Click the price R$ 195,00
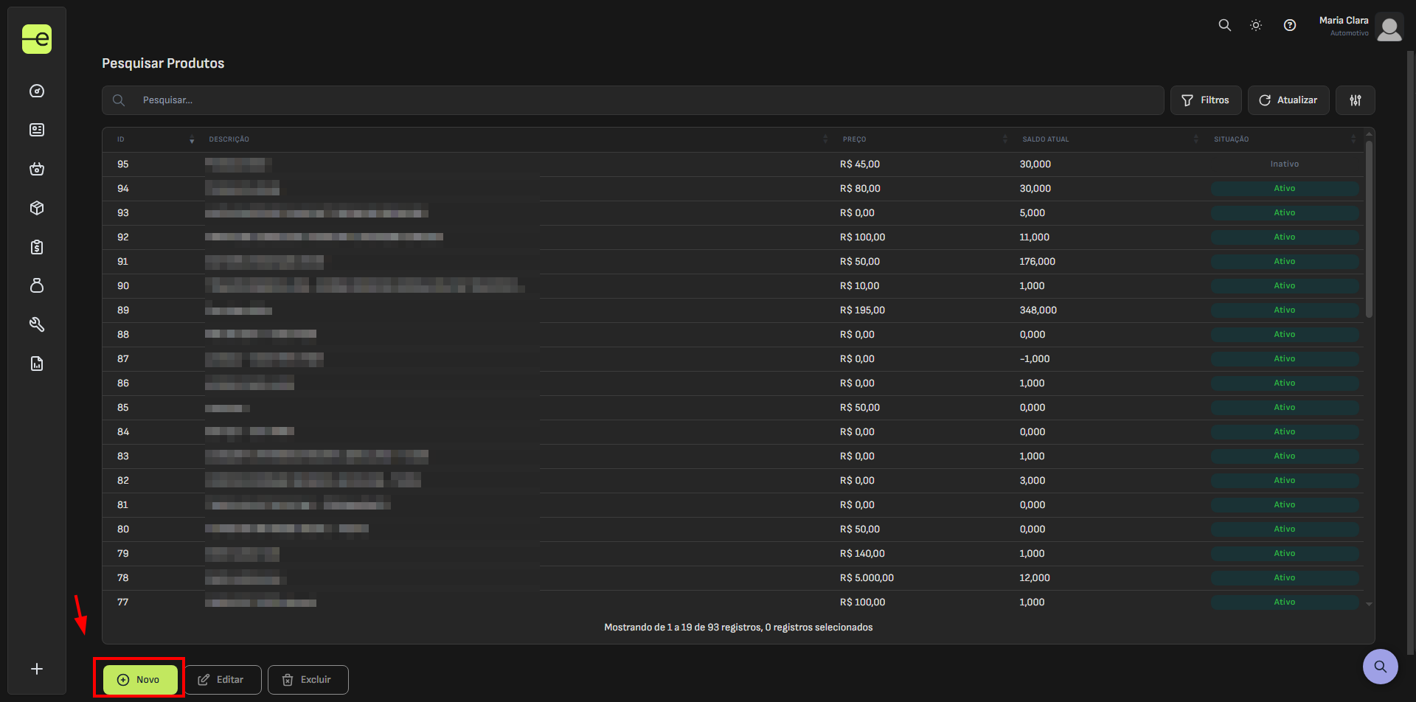Viewport: 1416px width, 702px height. tap(862, 310)
